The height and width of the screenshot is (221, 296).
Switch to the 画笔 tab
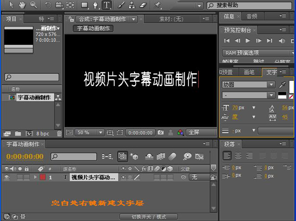pyautogui.click(x=249, y=72)
